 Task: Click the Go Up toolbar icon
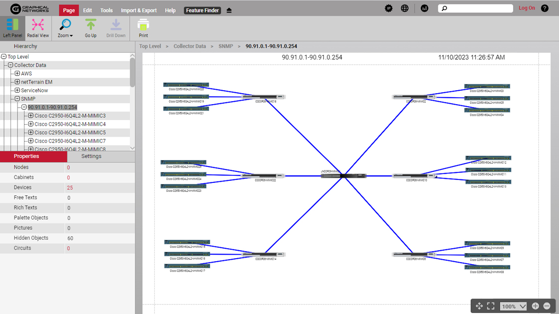click(90, 28)
